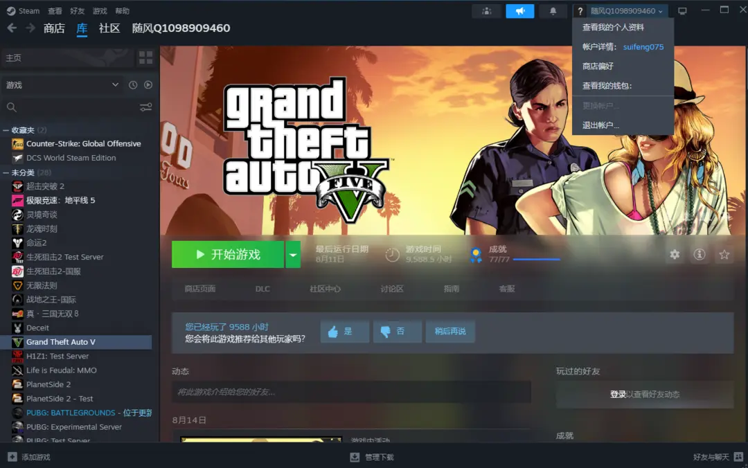Open the 好友 menu

[78, 11]
